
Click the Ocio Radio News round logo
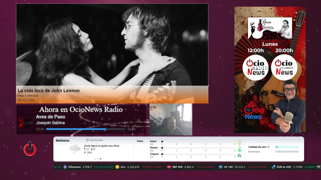coord(255,67)
